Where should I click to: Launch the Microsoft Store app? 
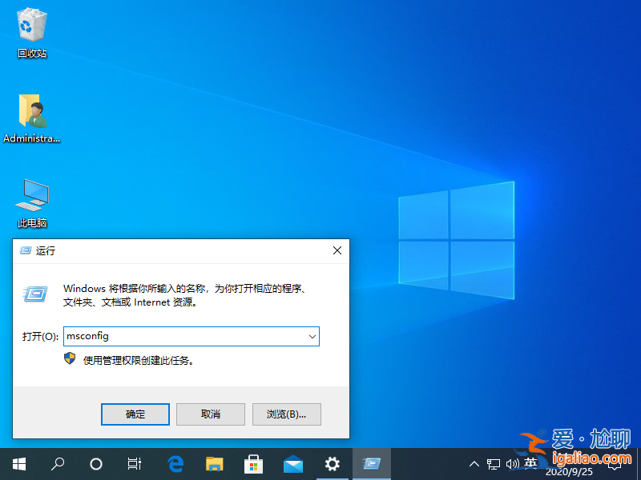coord(253,463)
